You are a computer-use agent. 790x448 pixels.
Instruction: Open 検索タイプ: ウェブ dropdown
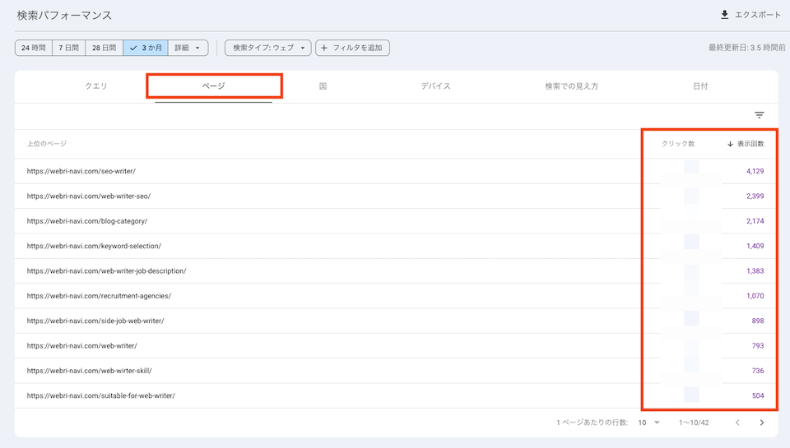pos(268,48)
